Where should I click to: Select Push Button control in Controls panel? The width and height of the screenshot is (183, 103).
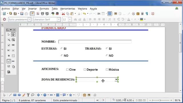(13, 50)
